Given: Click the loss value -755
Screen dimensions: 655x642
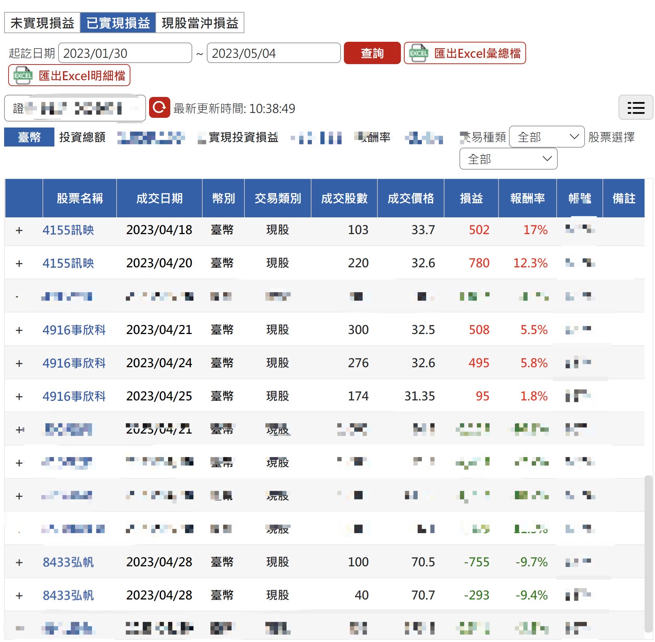Looking at the screenshot, I should [477, 562].
